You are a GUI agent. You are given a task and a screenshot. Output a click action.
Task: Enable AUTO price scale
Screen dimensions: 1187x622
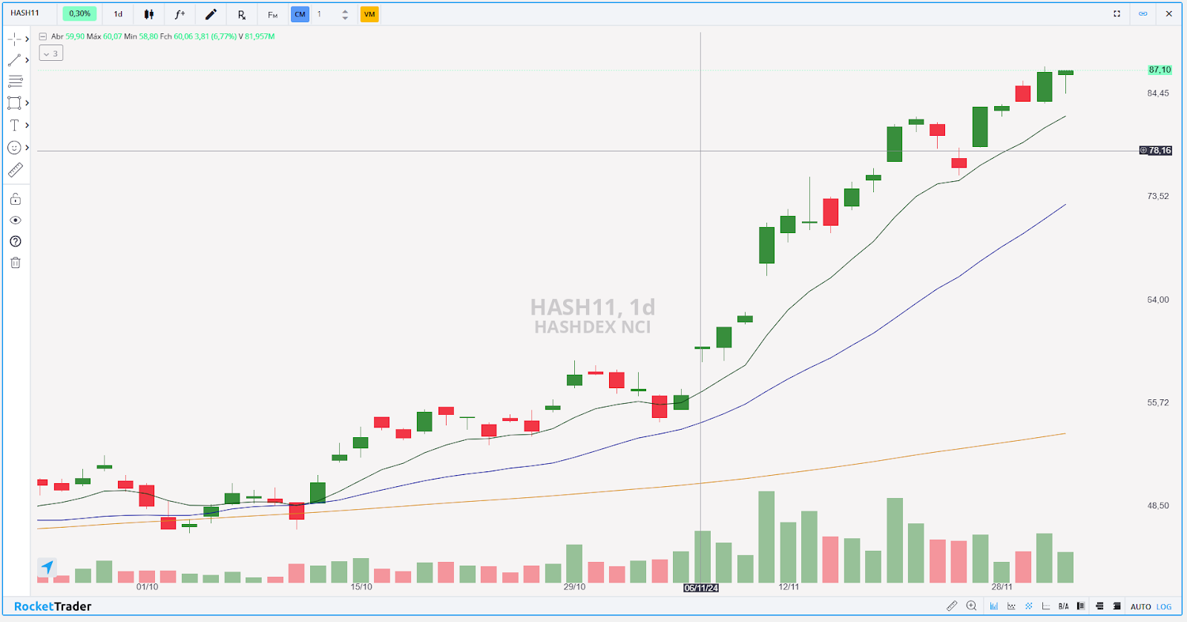click(x=1141, y=606)
